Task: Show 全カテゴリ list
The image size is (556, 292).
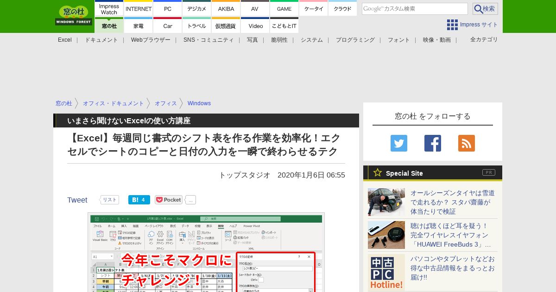Action: [x=484, y=39]
